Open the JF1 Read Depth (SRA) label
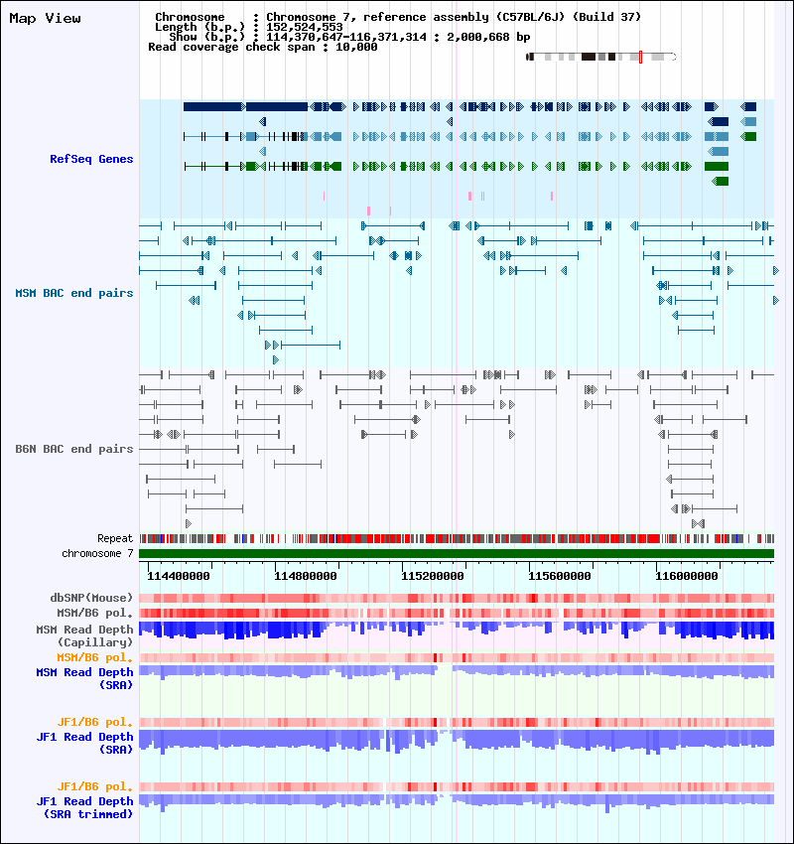The height and width of the screenshot is (844, 794). click(x=84, y=743)
